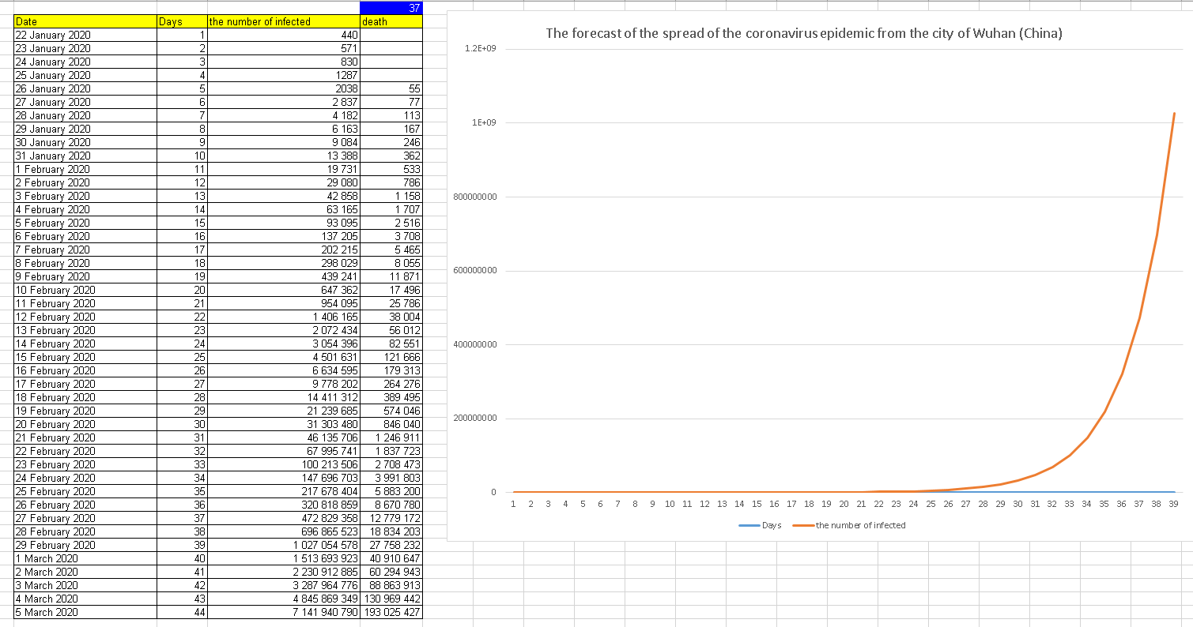Viewport: 1193px width, 627px height.
Task: Click the death value 12 779 172
Action: (x=391, y=519)
